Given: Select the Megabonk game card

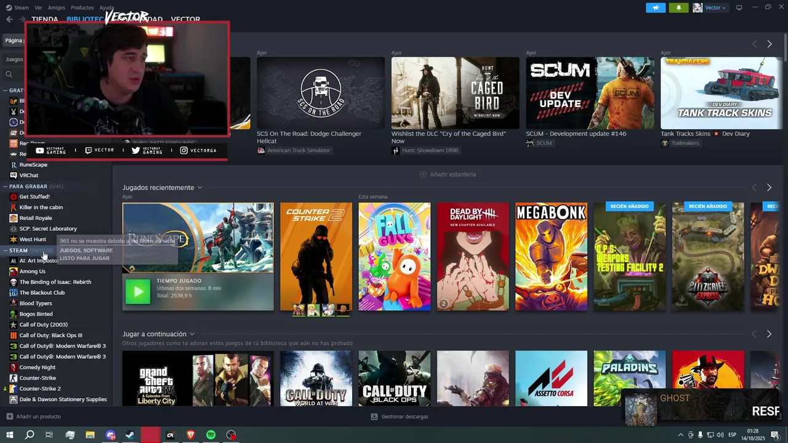Looking at the screenshot, I should [x=551, y=257].
